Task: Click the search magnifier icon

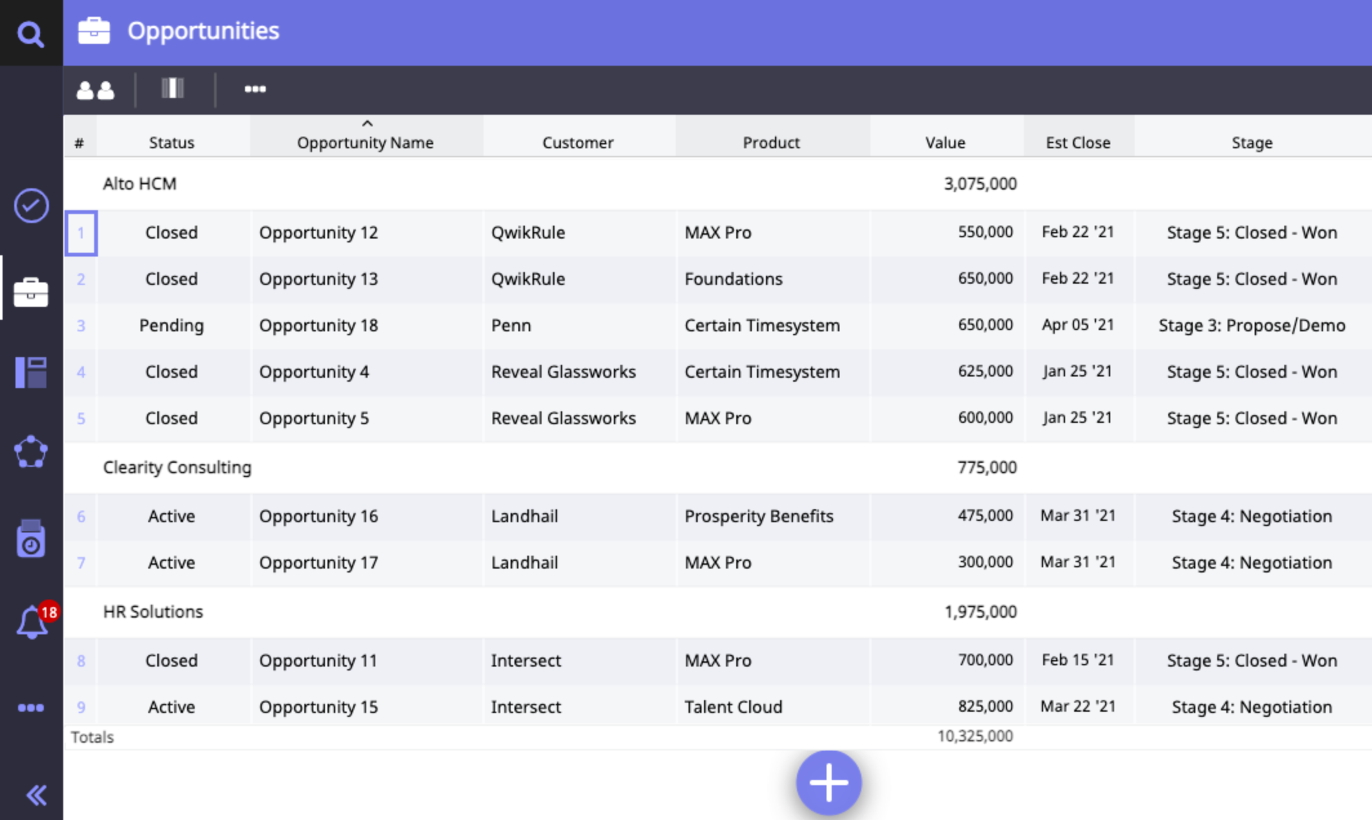Action: (30, 34)
